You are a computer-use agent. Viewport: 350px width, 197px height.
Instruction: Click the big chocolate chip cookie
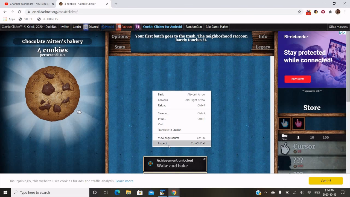pyautogui.click(x=52, y=94)
